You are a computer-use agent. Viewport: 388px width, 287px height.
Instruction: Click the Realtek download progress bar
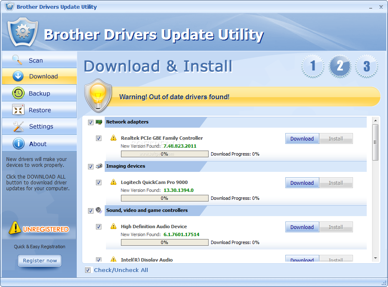pyautogui.click(x=164, y=154)
